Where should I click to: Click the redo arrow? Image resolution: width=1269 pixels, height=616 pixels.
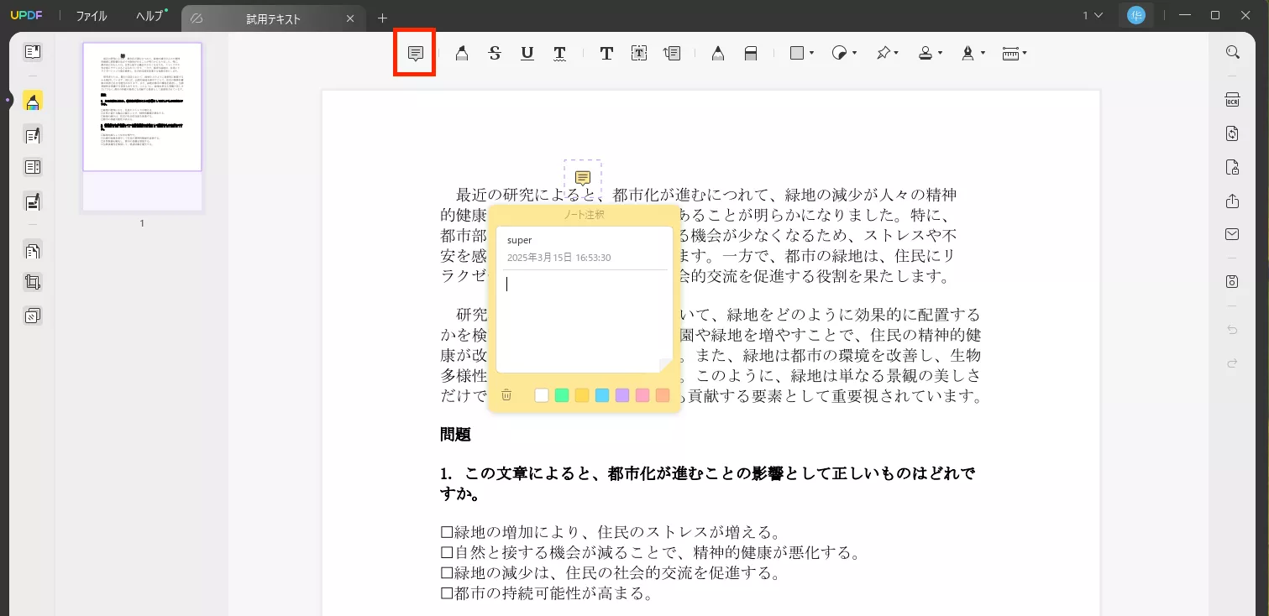tap(1233, 363)
